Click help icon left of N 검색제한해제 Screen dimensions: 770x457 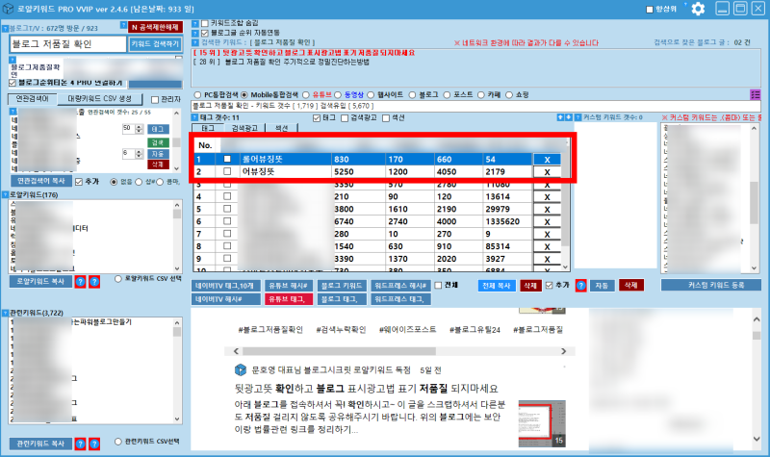(x=123, y=25)
